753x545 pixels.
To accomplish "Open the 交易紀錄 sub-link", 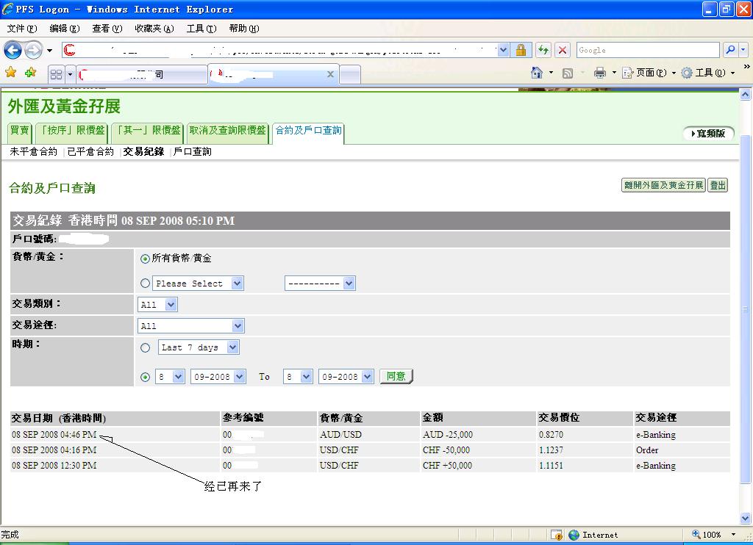I will point(143,151).
